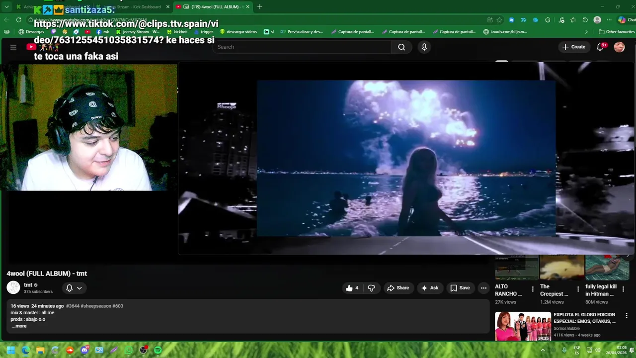This screenshot has width=636, height=358.
Task: Open options menu for Hitman video
Action: coord(623,289)
